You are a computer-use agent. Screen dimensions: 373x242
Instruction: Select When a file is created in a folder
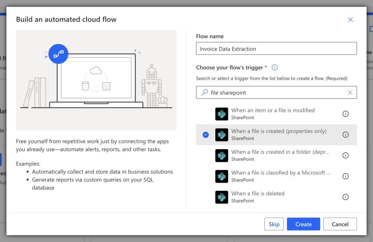click(276, 155)
